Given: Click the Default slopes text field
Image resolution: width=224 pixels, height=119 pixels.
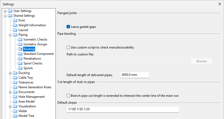Looking at the screenshot, I should 123,109.
